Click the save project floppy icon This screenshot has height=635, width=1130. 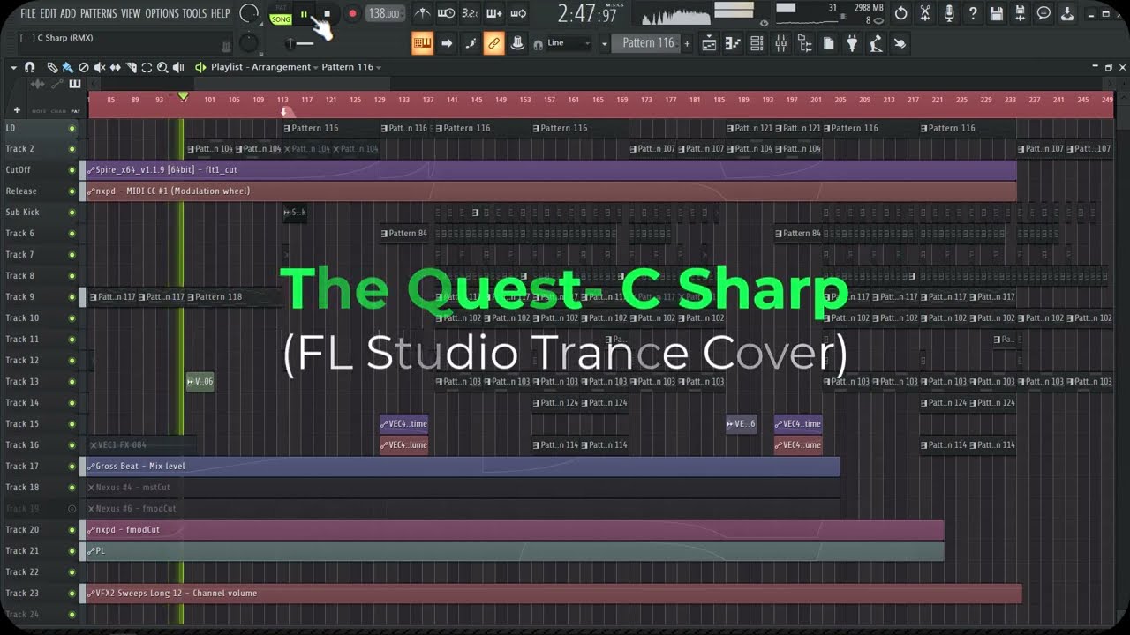click(x=997, y=13)
